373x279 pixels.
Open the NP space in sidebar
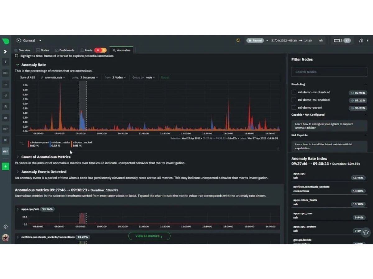[x=5, y=129]
